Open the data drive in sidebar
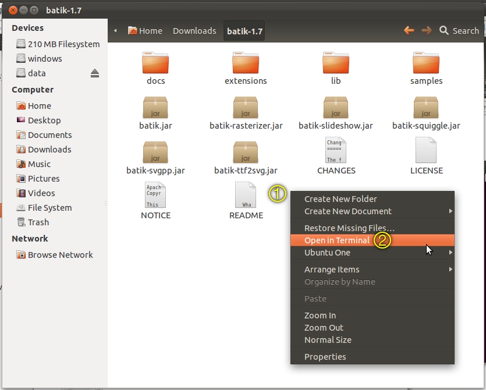Viewport: 486px width, 390px height. click(x=31, y=73)
